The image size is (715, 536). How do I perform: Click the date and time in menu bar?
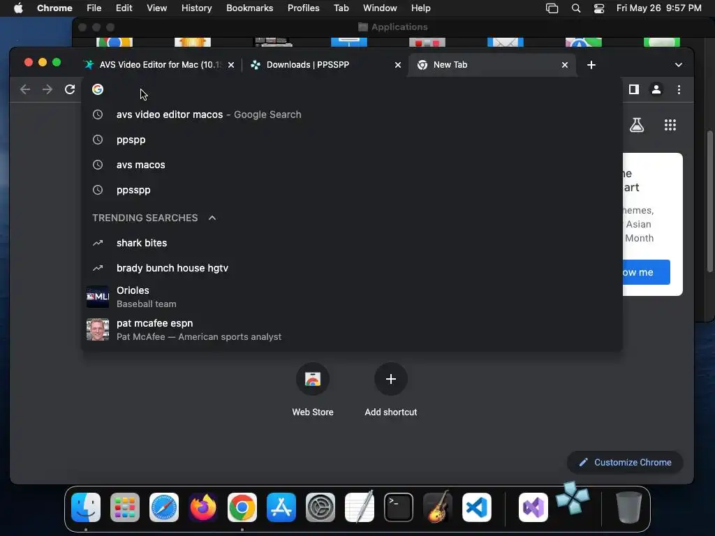click(659, 8)
